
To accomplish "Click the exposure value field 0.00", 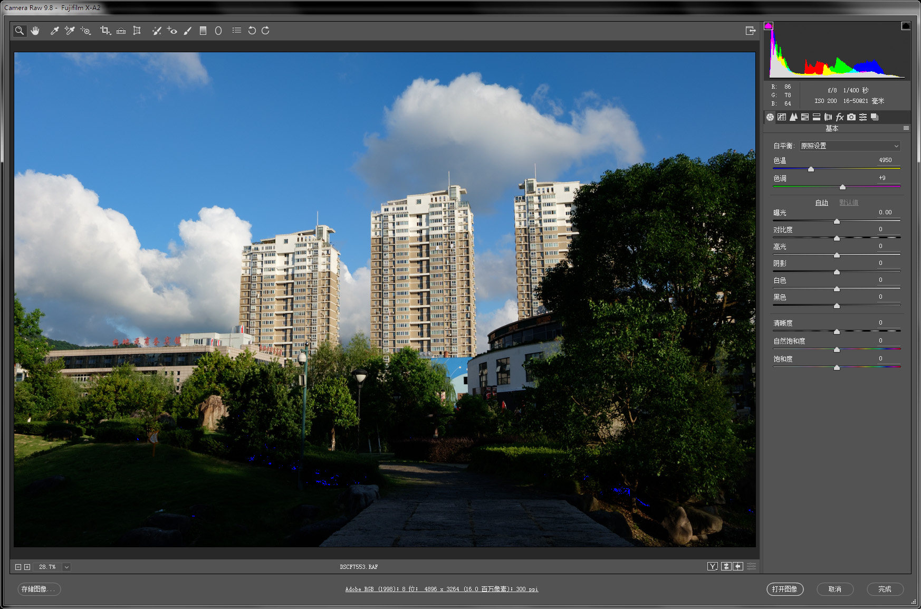I will point(888,212).
